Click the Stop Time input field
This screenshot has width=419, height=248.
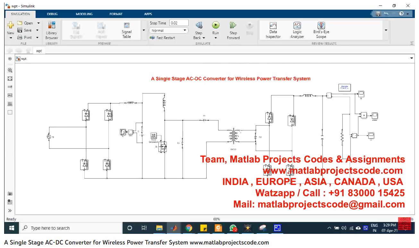(178, 23)
